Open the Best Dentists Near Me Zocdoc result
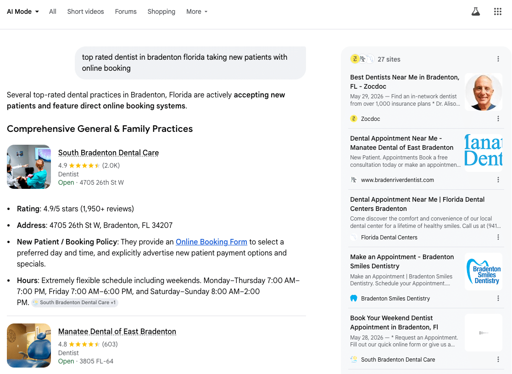This screenshot has width=512, height=374. click(405, 82)
